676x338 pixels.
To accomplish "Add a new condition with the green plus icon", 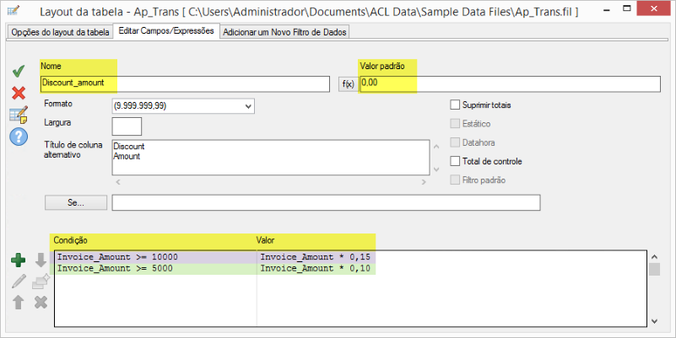I will coord(19,260).
